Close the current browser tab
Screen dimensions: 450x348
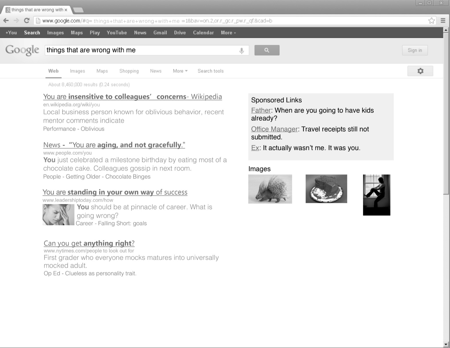(x=66, y=10)
